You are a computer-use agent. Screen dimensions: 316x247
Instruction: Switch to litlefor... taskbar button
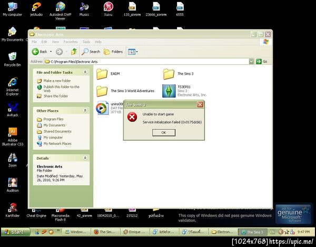[x=164, y=232]
